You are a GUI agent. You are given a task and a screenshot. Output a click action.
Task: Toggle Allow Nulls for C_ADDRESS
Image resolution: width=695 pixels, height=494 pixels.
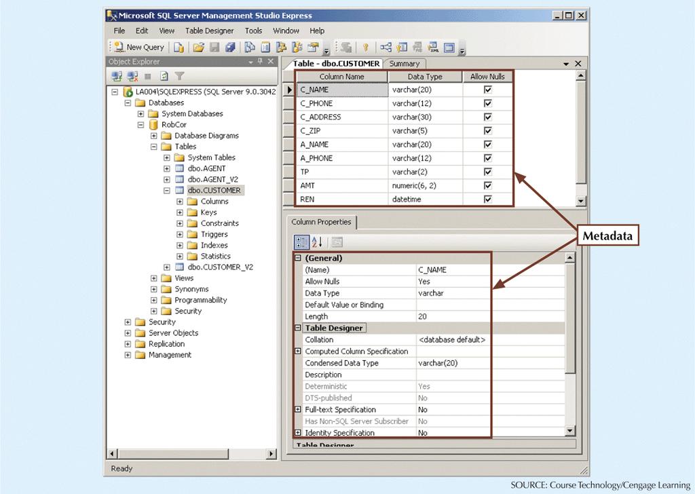487,117
